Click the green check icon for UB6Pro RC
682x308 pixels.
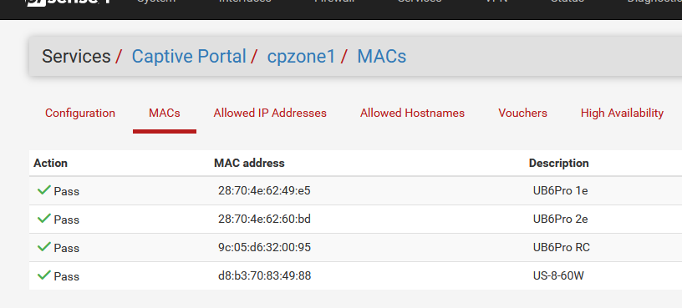[44, 247]
